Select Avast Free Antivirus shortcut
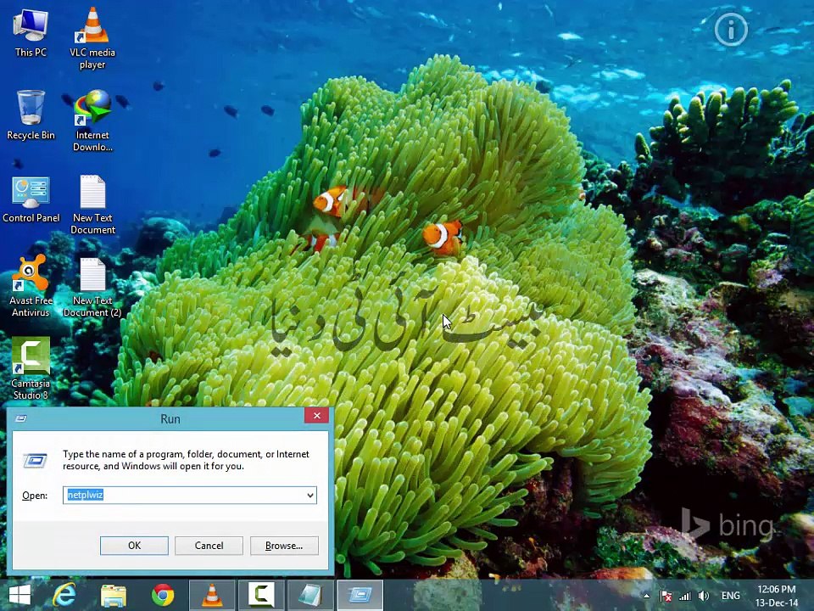Viewport: 814px width, 611px height. (x=31, y=286)
